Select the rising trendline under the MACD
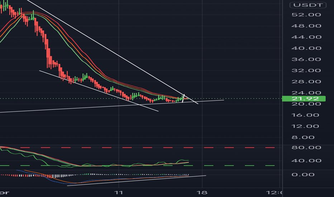Screen dimensions: 334x197 [137, 181]
